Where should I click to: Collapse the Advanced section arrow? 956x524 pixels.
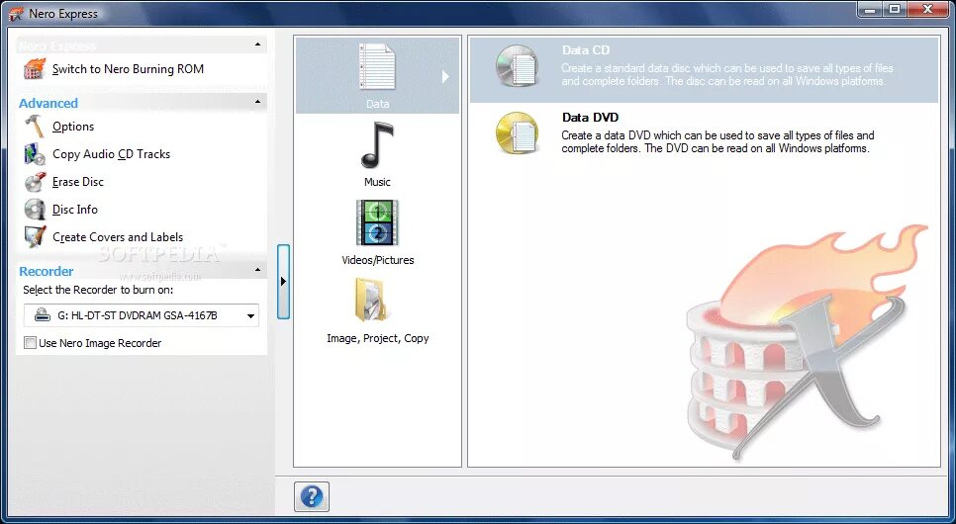point(258,101)
